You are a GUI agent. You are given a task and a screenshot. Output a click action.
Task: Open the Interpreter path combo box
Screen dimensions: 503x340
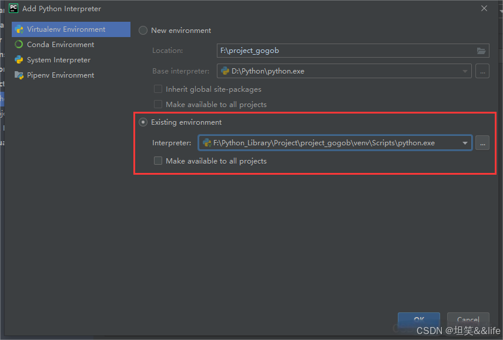point(335,143)
